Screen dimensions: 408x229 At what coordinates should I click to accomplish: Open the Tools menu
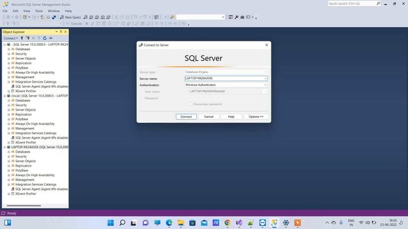[39, 11]
